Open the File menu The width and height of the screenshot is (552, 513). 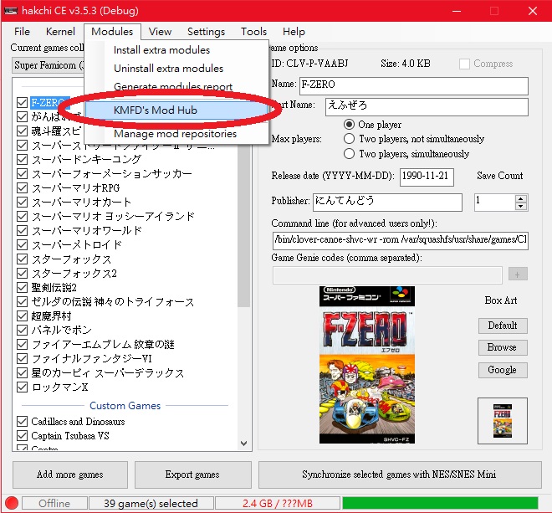tap(22, 32)
